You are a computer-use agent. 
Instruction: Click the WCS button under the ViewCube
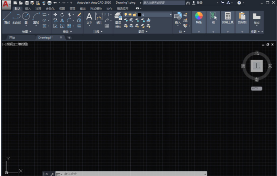point(256,88)
